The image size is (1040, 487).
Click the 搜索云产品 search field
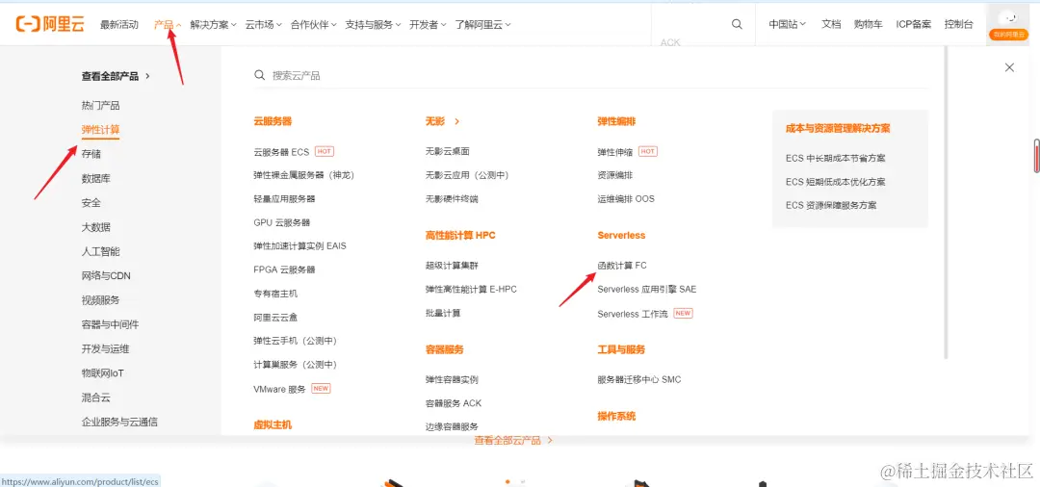pos(591,75)
